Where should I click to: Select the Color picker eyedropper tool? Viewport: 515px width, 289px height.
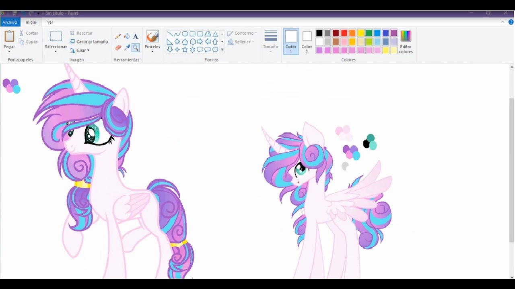click(127, 48)
